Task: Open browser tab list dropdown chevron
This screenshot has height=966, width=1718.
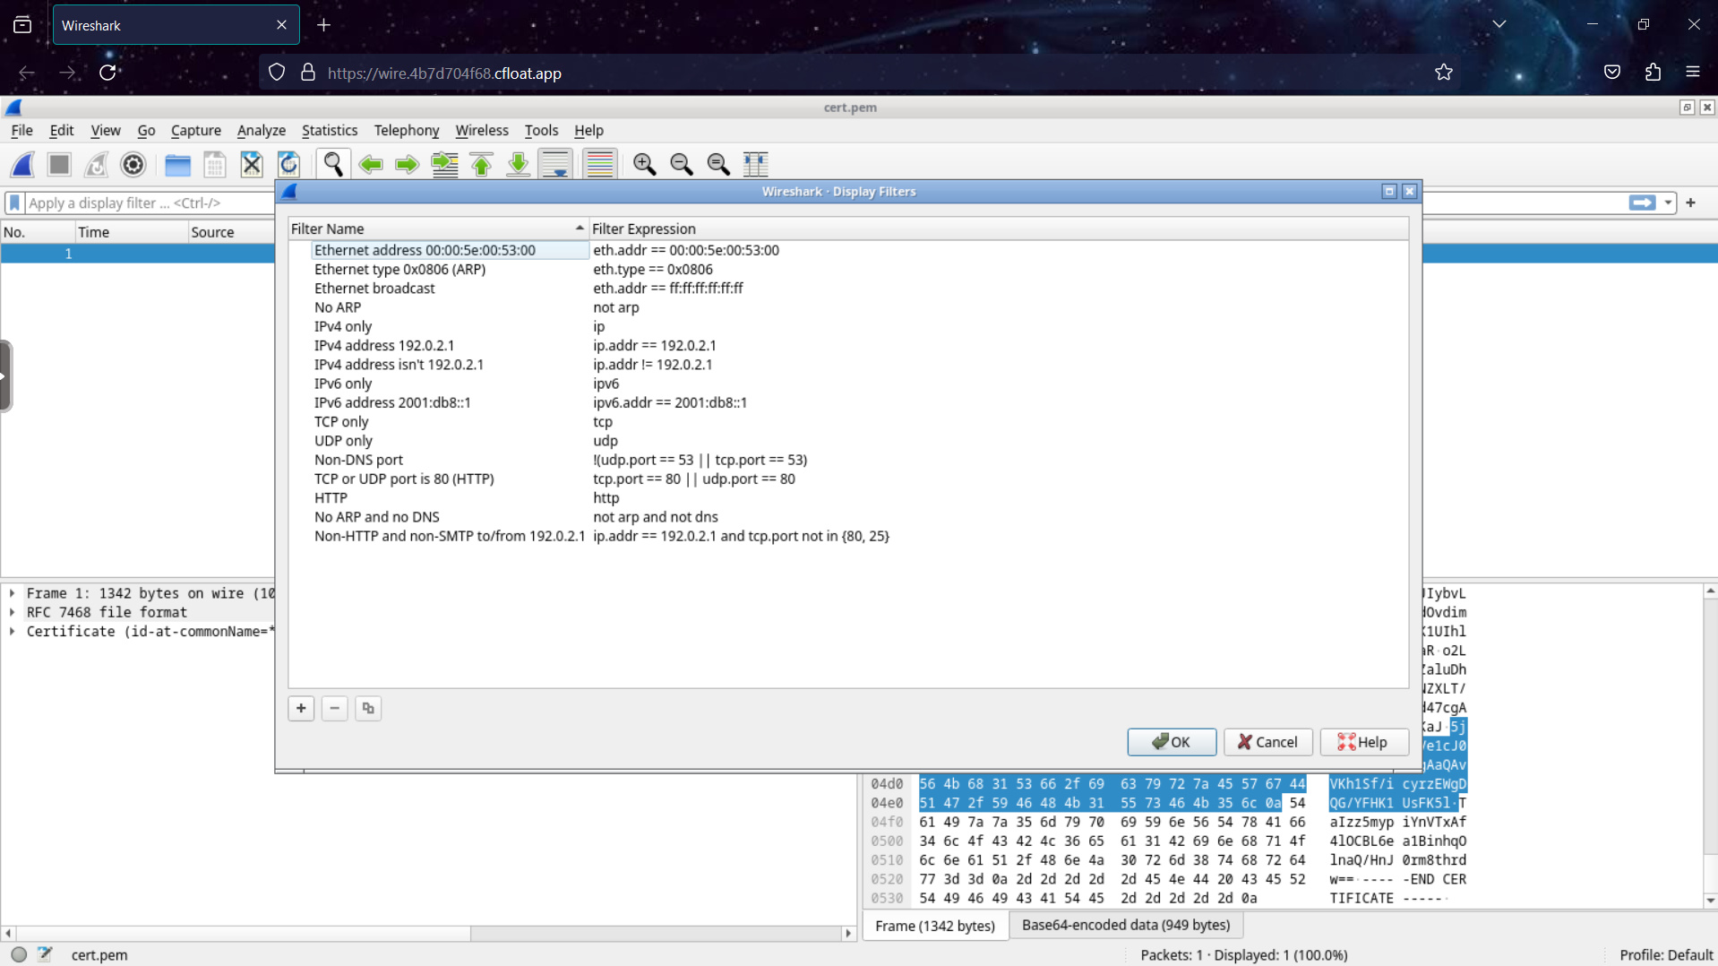Action: pos(1499,24)
